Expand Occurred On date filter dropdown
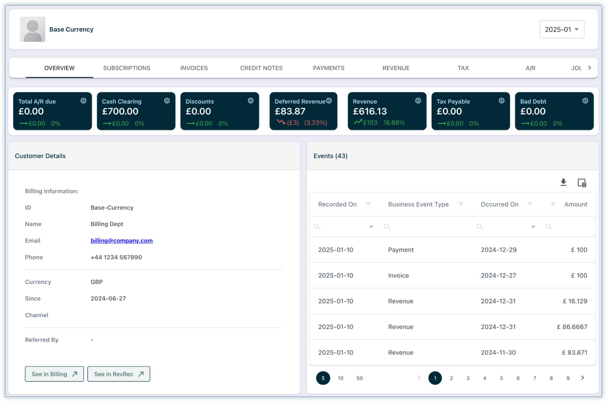Screen dimensions: 607x402 [533, 227]
